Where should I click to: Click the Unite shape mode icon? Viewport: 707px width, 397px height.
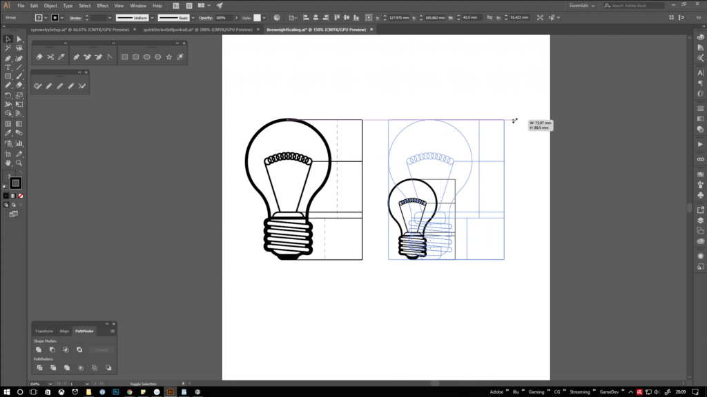(39, 350)
